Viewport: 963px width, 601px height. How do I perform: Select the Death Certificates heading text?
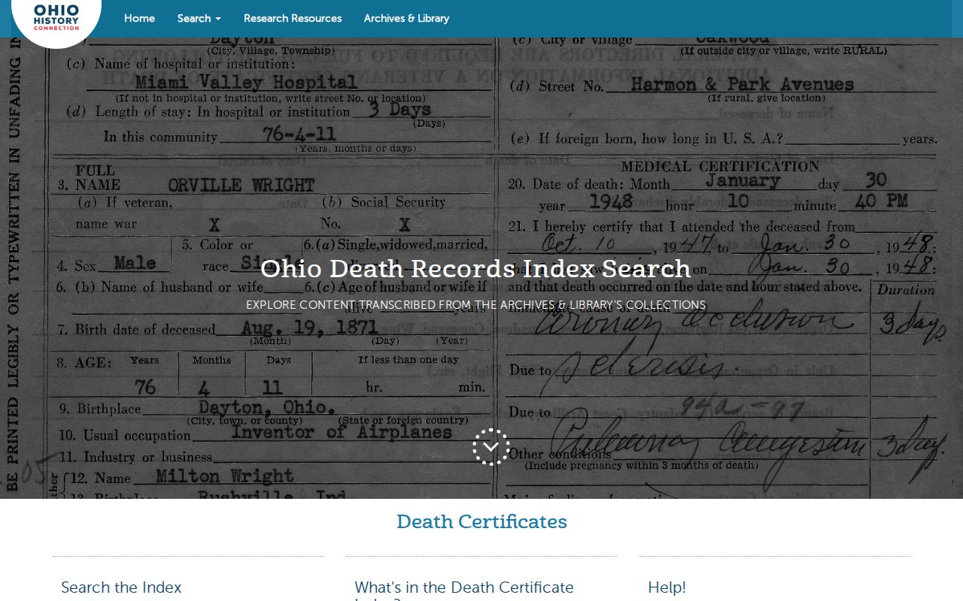click(x=481, y=521)
